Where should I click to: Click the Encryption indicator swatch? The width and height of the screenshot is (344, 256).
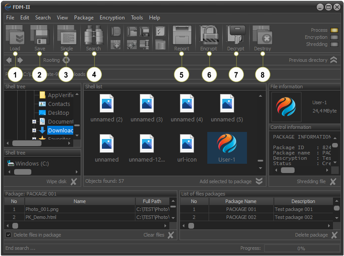coord(334,38)
